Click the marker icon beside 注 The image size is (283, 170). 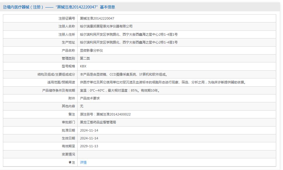click(x=70, y=162)
